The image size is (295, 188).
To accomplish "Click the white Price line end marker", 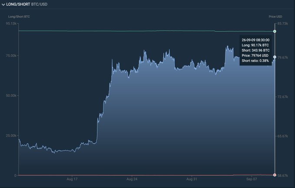I will pyautogui.click(x=275, y=57).
